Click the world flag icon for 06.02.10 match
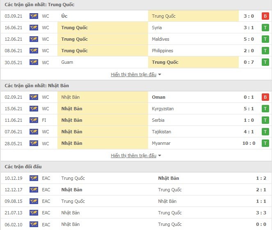 pos(34,224)
